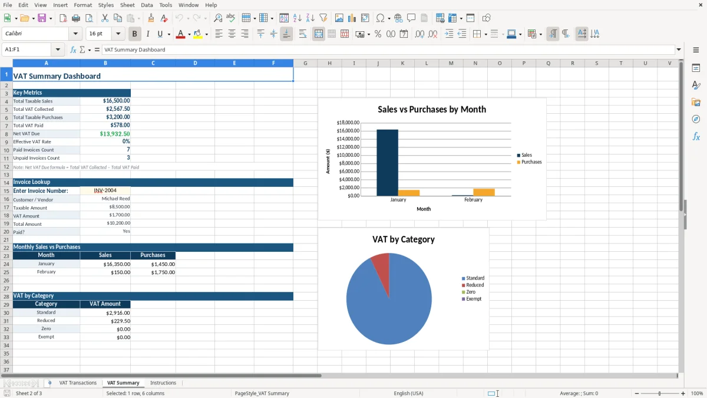Screen dimensions: 707x398
Task: Click zoom in plus button
Action: click(x=683, y=393)
